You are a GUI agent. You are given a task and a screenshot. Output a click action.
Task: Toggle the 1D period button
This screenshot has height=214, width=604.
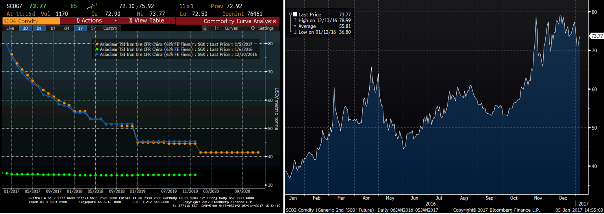25,28
